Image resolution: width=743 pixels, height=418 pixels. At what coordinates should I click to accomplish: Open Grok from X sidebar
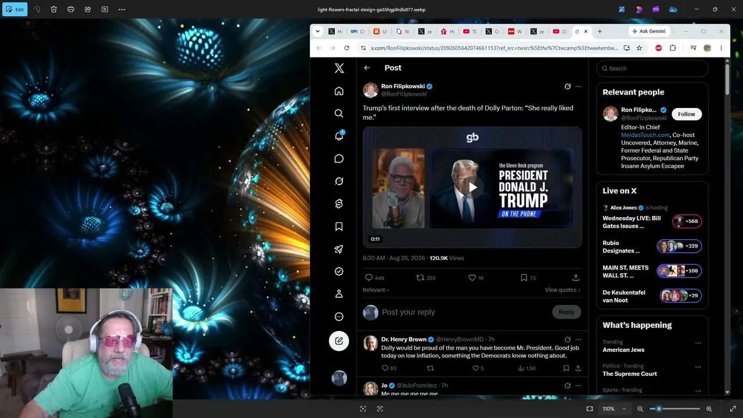[339, 181]
